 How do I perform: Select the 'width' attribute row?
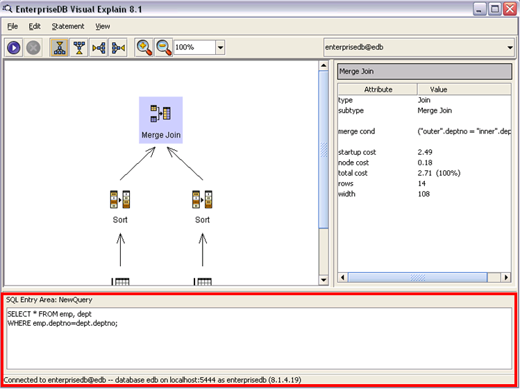424,194
